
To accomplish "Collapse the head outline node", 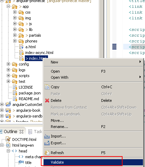I will 8,151.
